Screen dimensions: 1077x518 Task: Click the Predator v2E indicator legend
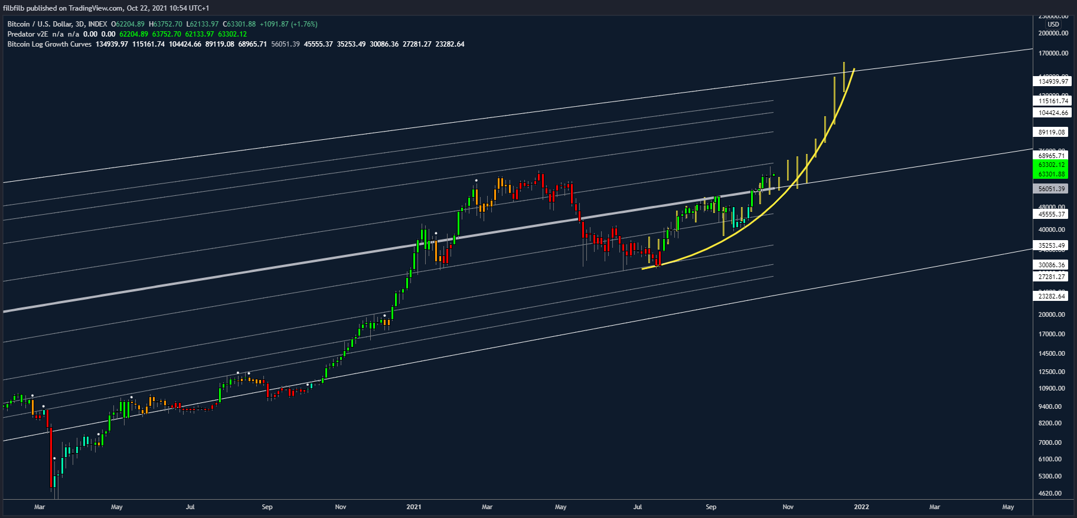tap(27, 34)
